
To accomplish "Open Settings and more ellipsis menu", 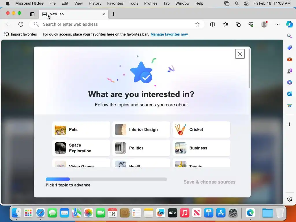I will click(277, 24).
